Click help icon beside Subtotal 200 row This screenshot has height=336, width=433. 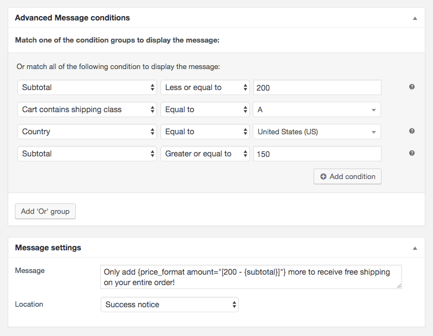tap(411, 87)
